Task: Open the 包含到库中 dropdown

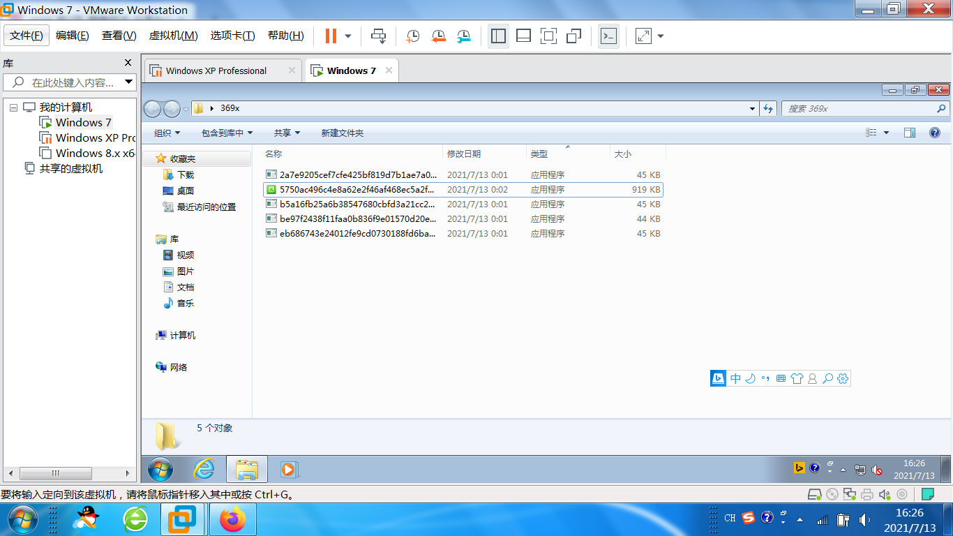Action: coord(227,133)
